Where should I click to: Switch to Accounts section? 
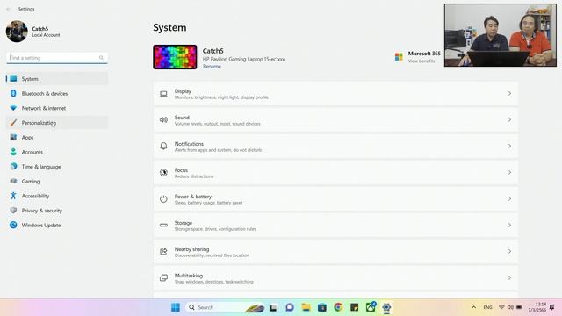click(57, 152)
